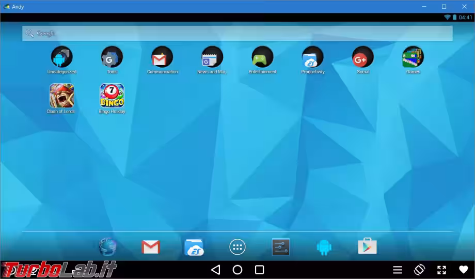Viewport: 475px width, 279px height.
Task: Open the Settings sliders icon in dock
Action: point(281,247)
